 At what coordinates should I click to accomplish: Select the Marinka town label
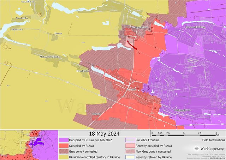pos(132,90)
